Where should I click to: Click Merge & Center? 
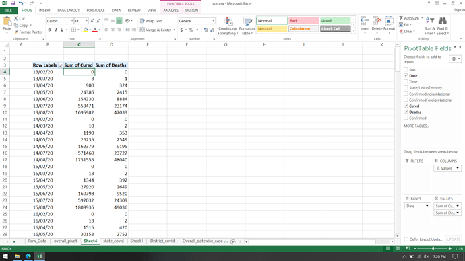(x=156, y=30)
